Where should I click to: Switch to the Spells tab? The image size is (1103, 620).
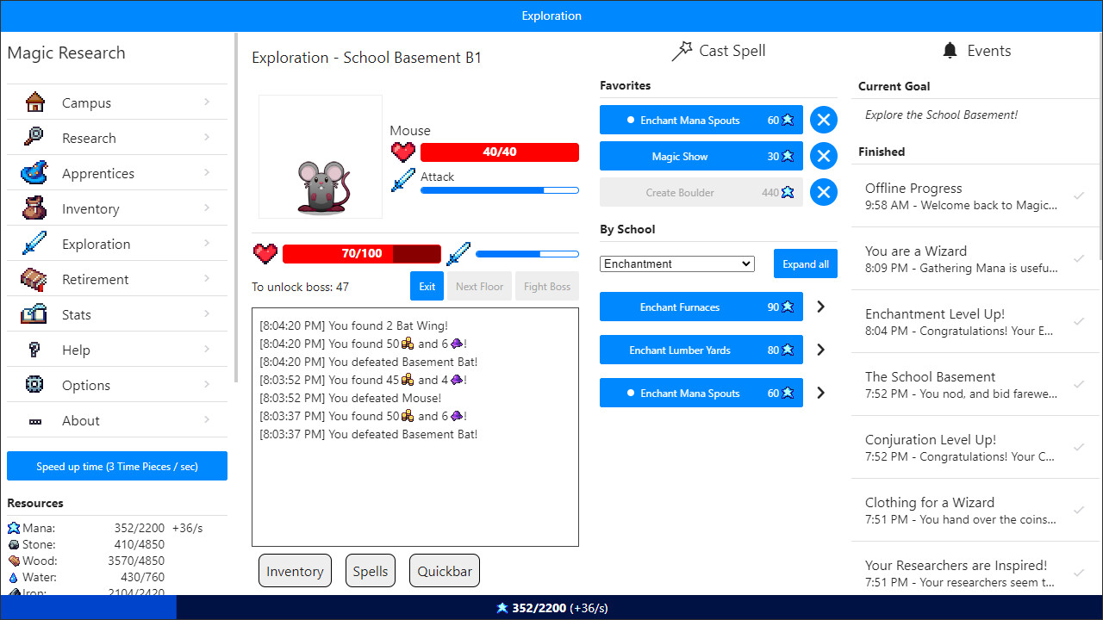370,570
